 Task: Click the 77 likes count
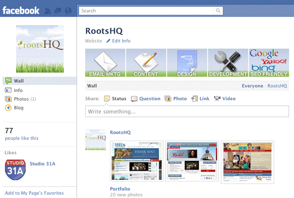click(9, 130)
